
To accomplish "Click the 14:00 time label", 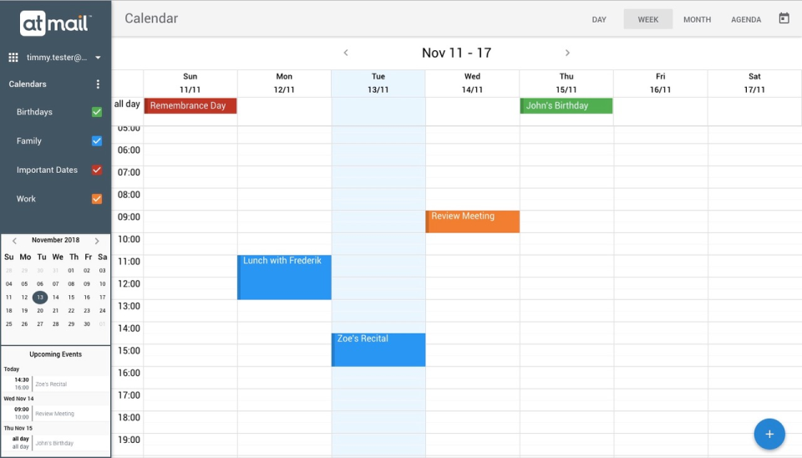I will coord(129,328).
